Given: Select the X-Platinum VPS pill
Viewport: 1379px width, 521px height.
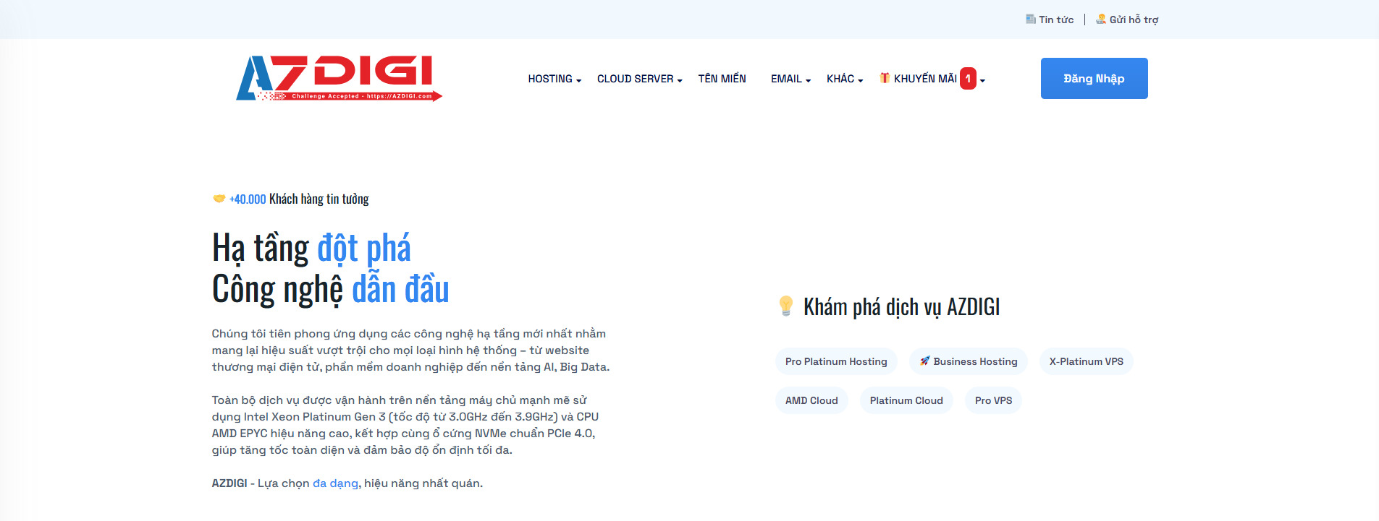Looking at the screenshot, I should (x=1086, y=361).
